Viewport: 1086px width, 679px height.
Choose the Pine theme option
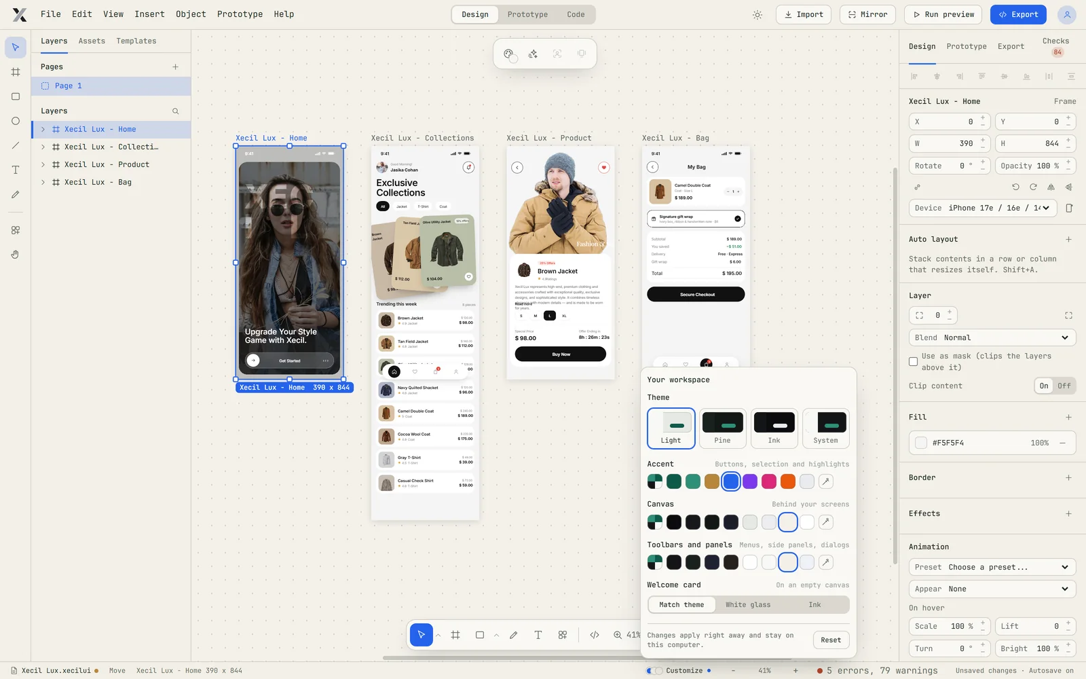(x=723, y=428)
